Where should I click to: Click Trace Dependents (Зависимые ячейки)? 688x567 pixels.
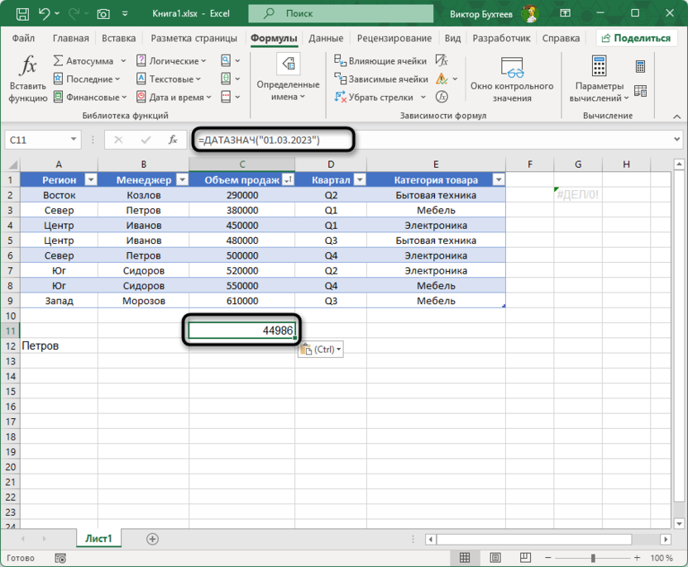tap(381, 79)
